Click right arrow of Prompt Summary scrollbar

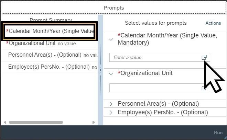pos(94,122)
